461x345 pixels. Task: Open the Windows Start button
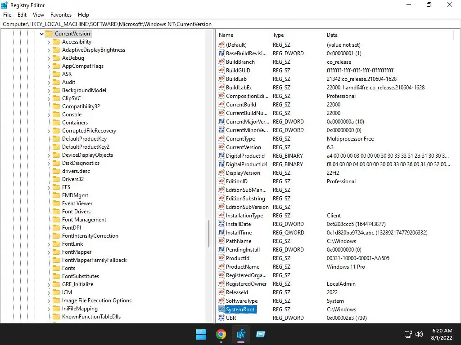(201, 334)
